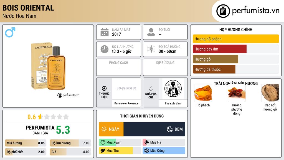The image size is (284, 160).
Task: Click the perfumista.vn watermark under the bottle
Action: 69,95
